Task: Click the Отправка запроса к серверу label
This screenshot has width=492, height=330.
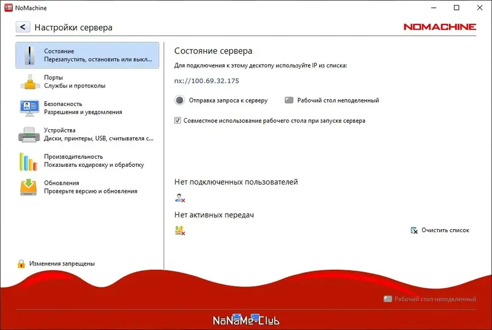Action: [228, 100]
